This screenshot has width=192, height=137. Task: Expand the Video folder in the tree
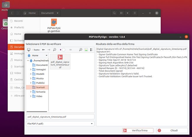click(31, 96)
